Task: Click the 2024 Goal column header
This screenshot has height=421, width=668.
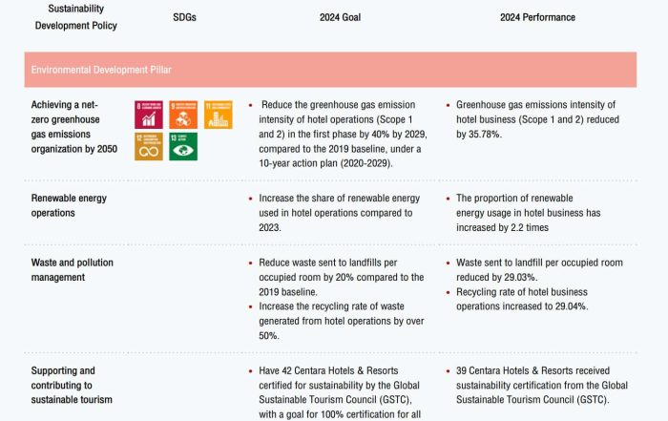Action: pos(340,17)
